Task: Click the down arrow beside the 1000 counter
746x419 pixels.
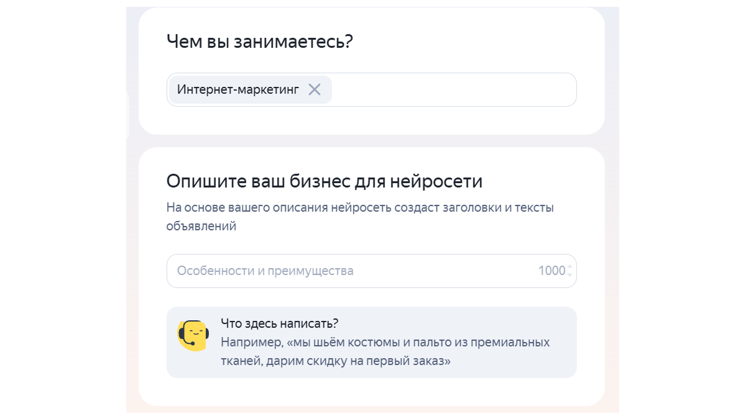Action: (x=570, y=274)
